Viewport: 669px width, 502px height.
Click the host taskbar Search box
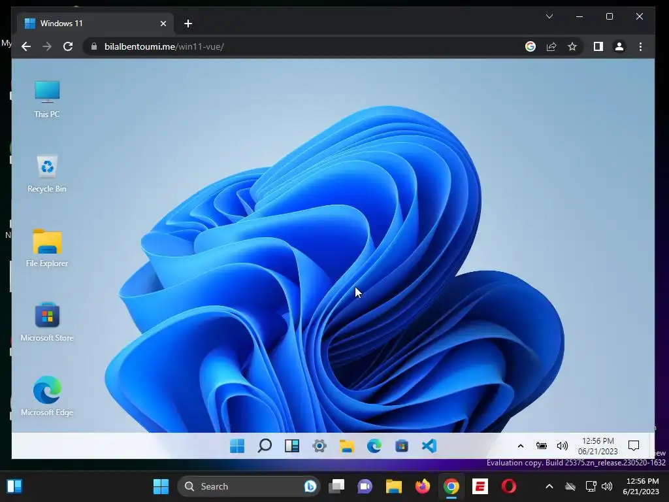248,486
